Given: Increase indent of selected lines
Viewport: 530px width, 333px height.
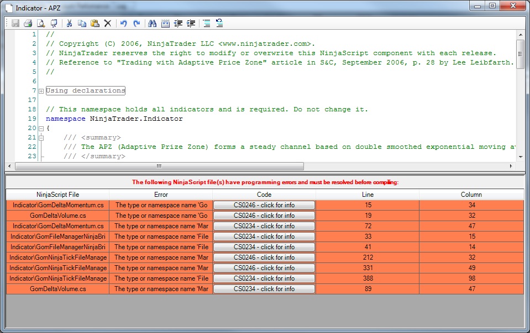Looking at the screenshot, I should tap(191, 23).
